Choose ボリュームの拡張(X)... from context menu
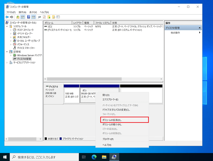213x161 pixels. click(x=112, y=120)
